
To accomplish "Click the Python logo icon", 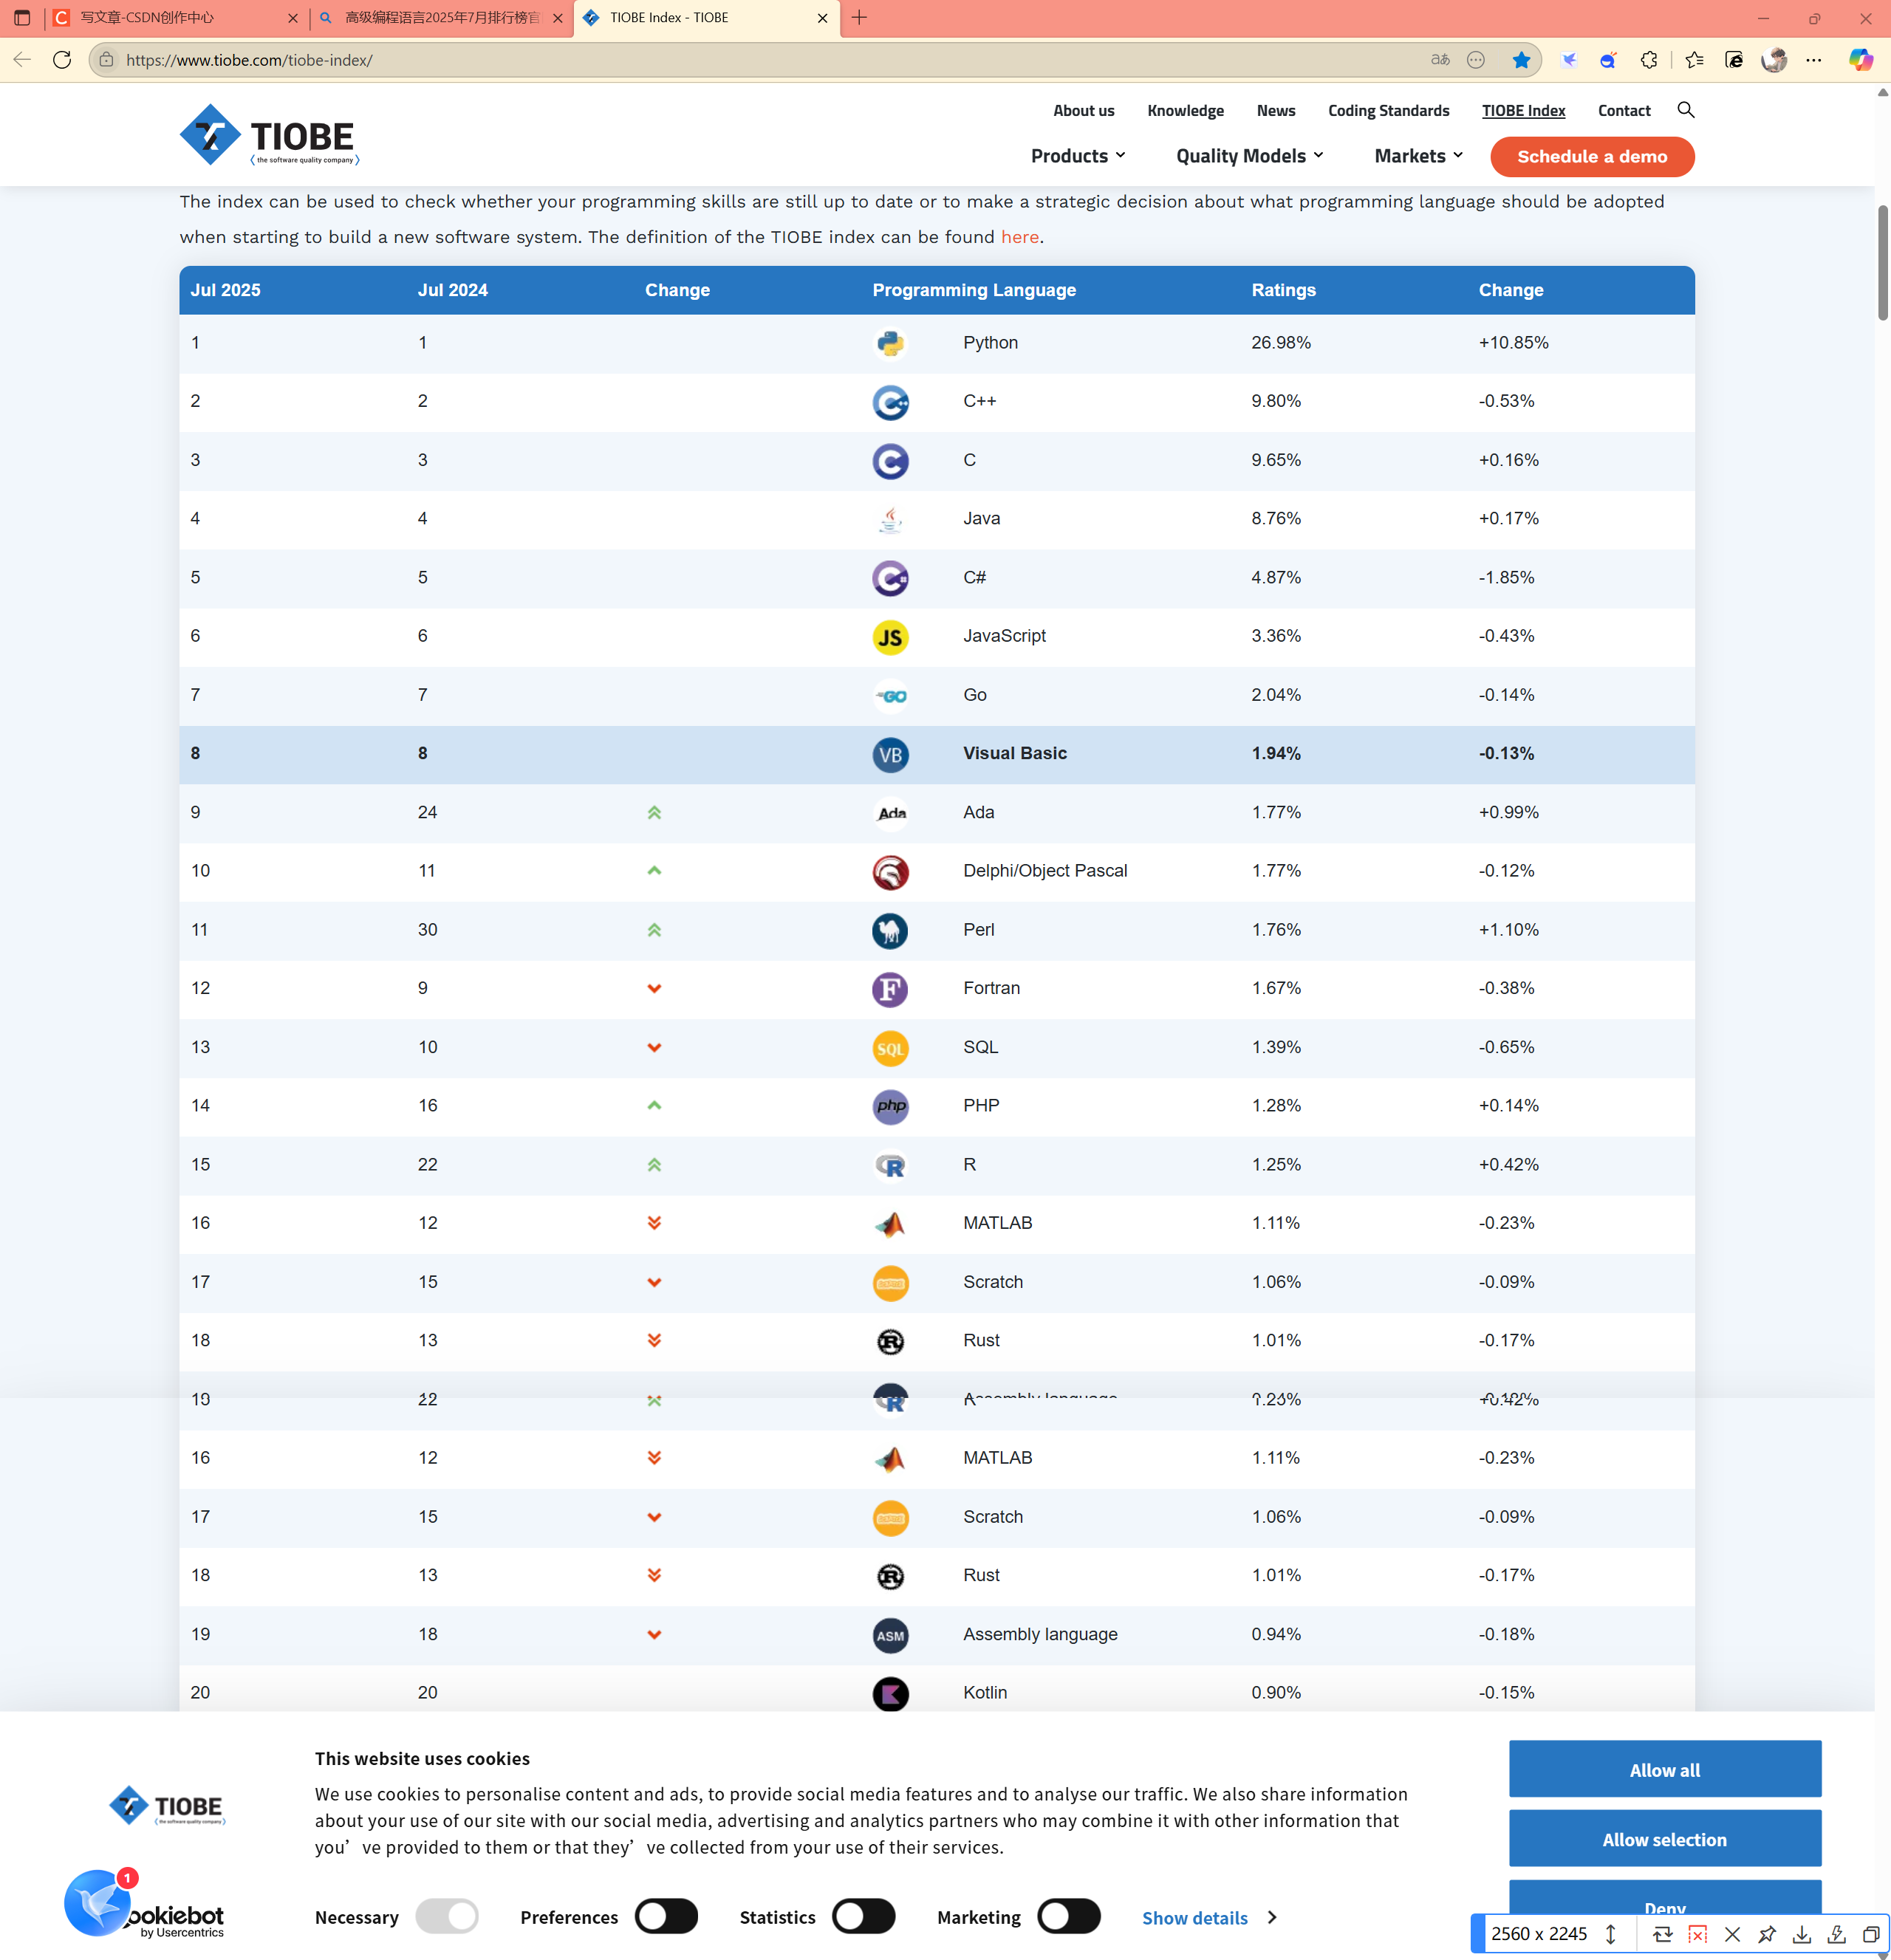I will [x=890, y=344].
